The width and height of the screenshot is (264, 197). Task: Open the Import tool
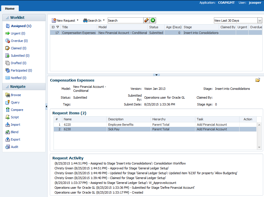click(x=15, y=125)
